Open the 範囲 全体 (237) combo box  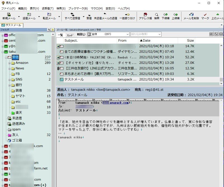tap(108, 34)
